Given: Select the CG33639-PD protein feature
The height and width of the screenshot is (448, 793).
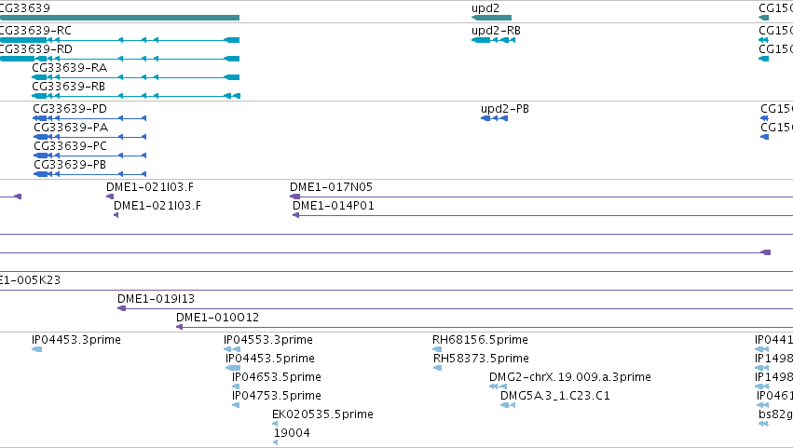Looking at the screenshot, I should (89, 118).
